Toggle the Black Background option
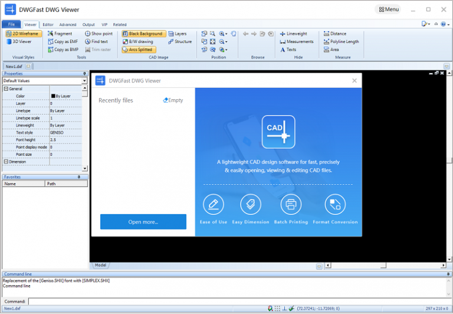 (142, 34)
